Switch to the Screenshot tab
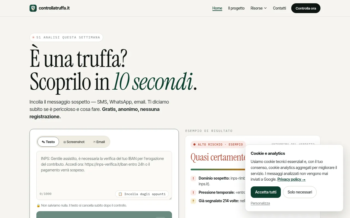The height and width of the screenshot is (218, 350). coord(74,142)
